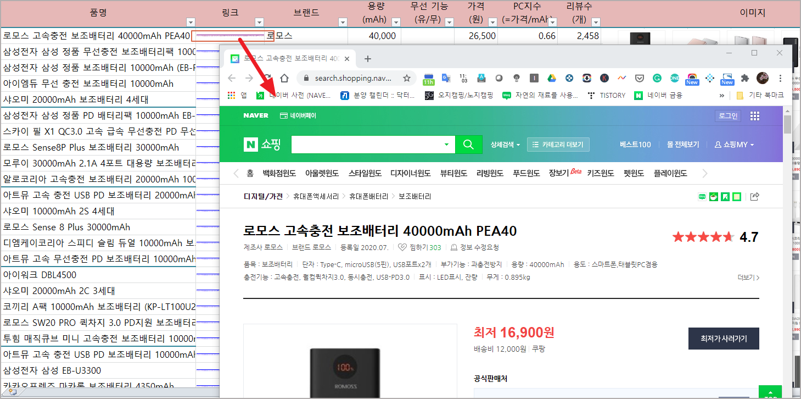The height and width of the screenshot is (399, 801).
Task: Open the Google Drive extension
Action: pyautogui.click(x=552, y=78)
